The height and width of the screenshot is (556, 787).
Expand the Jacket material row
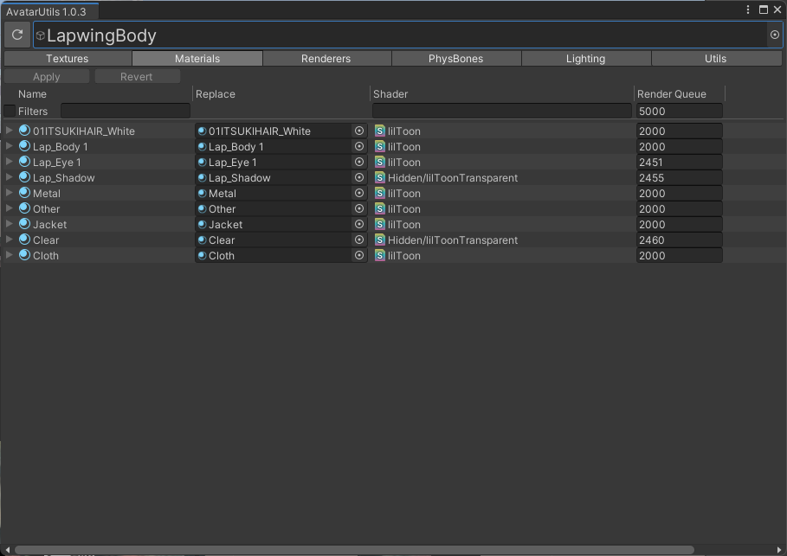[x=10, y=224]
